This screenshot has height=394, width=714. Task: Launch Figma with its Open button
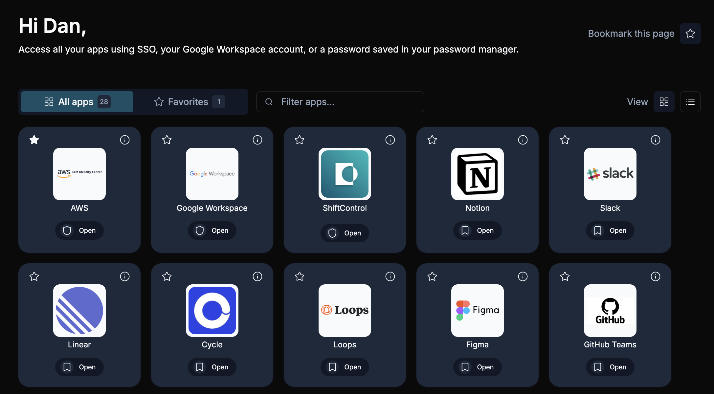(x=478, y=367)
